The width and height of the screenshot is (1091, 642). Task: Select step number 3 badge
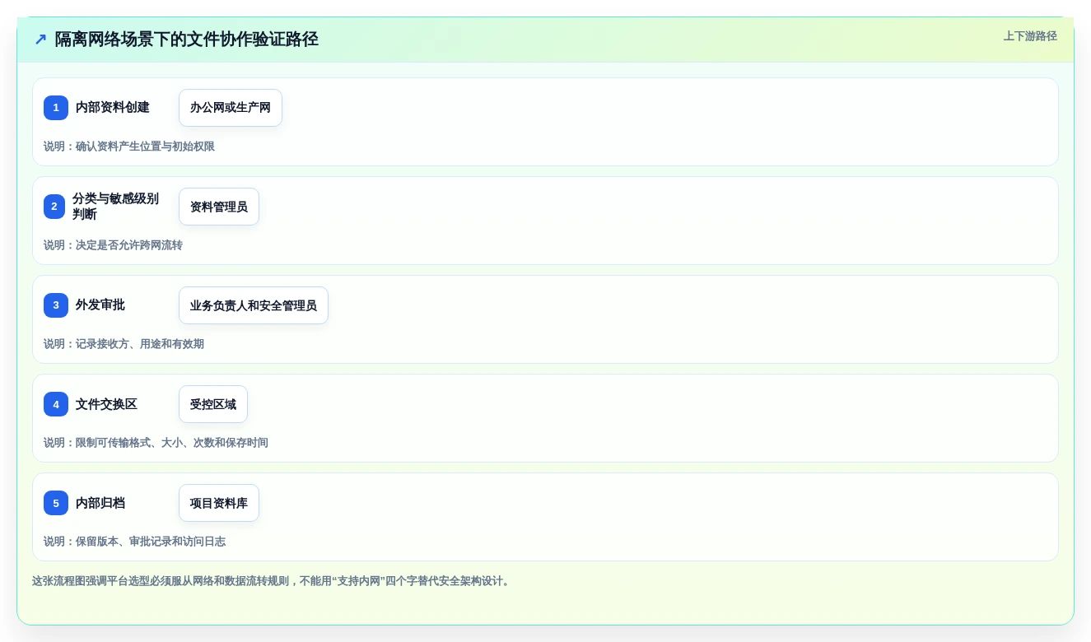pos(56,305)
